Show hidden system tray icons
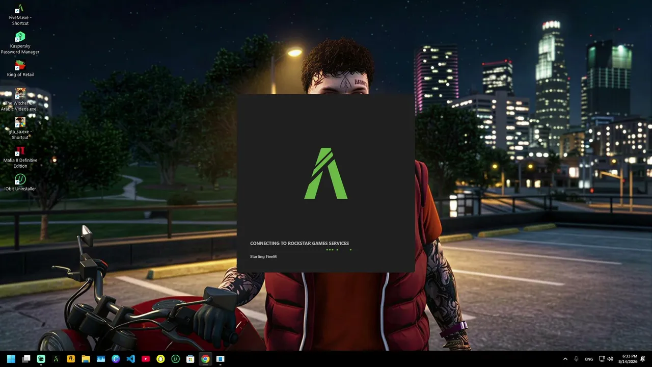The image size is (652, 367). click(565, 359)
